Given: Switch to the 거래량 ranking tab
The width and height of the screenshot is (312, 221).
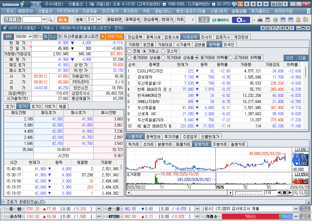Looking at the screenshot, I should pos(134,45).
